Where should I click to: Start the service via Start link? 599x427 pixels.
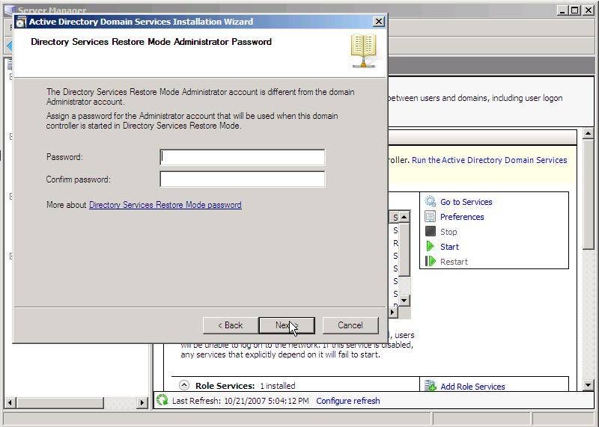(x=449, y=247)
